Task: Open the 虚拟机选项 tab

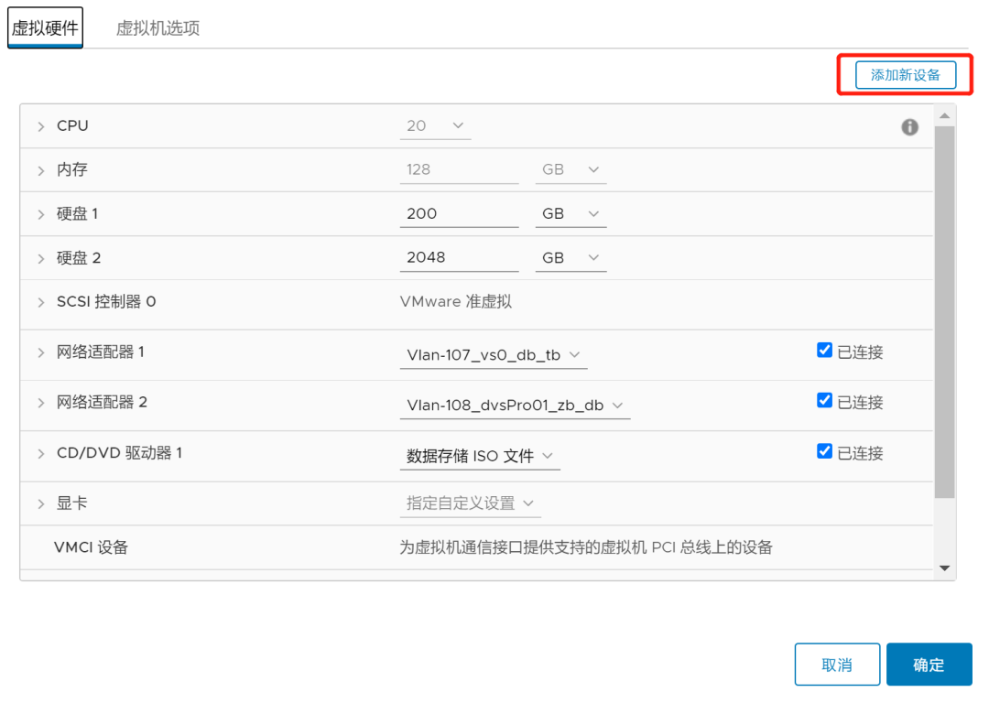Action: [x=158, y=27]
